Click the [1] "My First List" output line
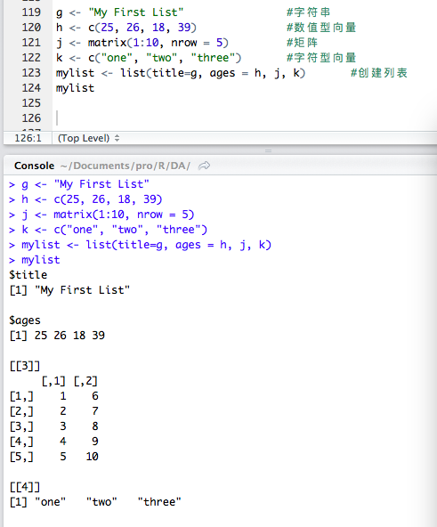 69,290
